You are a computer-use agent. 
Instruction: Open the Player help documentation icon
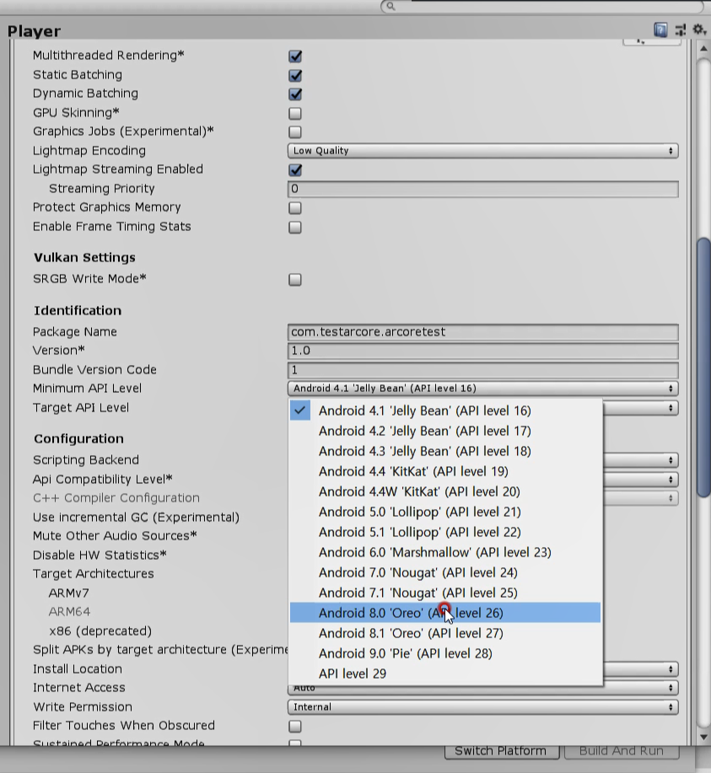(x=660, y=30)
